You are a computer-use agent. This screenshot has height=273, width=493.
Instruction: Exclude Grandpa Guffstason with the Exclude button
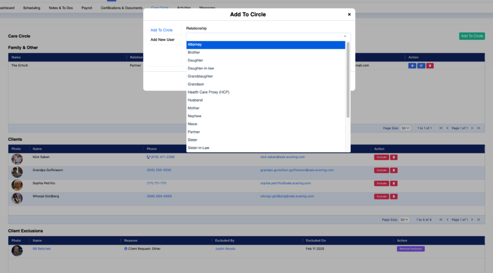381,170
